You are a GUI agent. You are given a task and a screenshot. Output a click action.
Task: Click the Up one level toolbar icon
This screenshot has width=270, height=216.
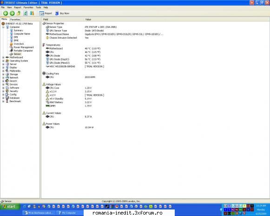[x=19, y=13]
